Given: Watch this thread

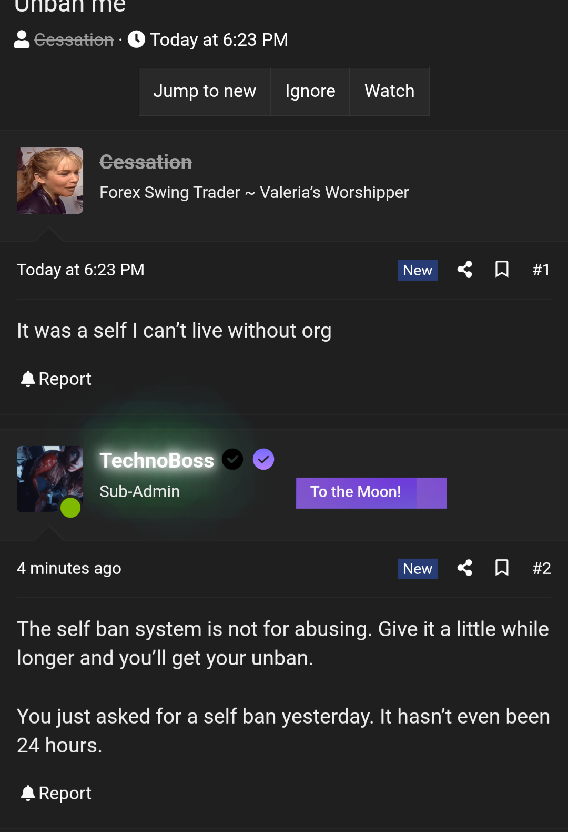Looking at the screenshot, I should pyautogui.click(x=389, y=91).
